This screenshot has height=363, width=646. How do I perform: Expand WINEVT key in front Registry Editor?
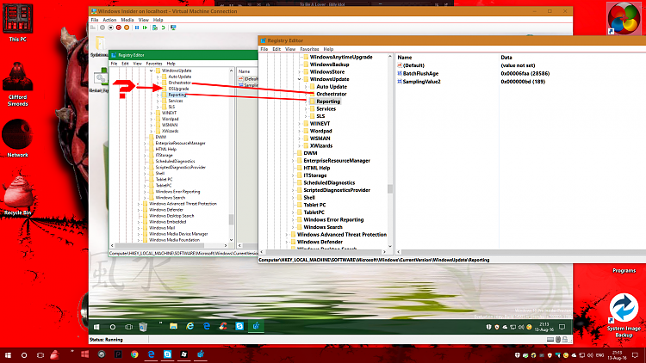tap(300, 124)
